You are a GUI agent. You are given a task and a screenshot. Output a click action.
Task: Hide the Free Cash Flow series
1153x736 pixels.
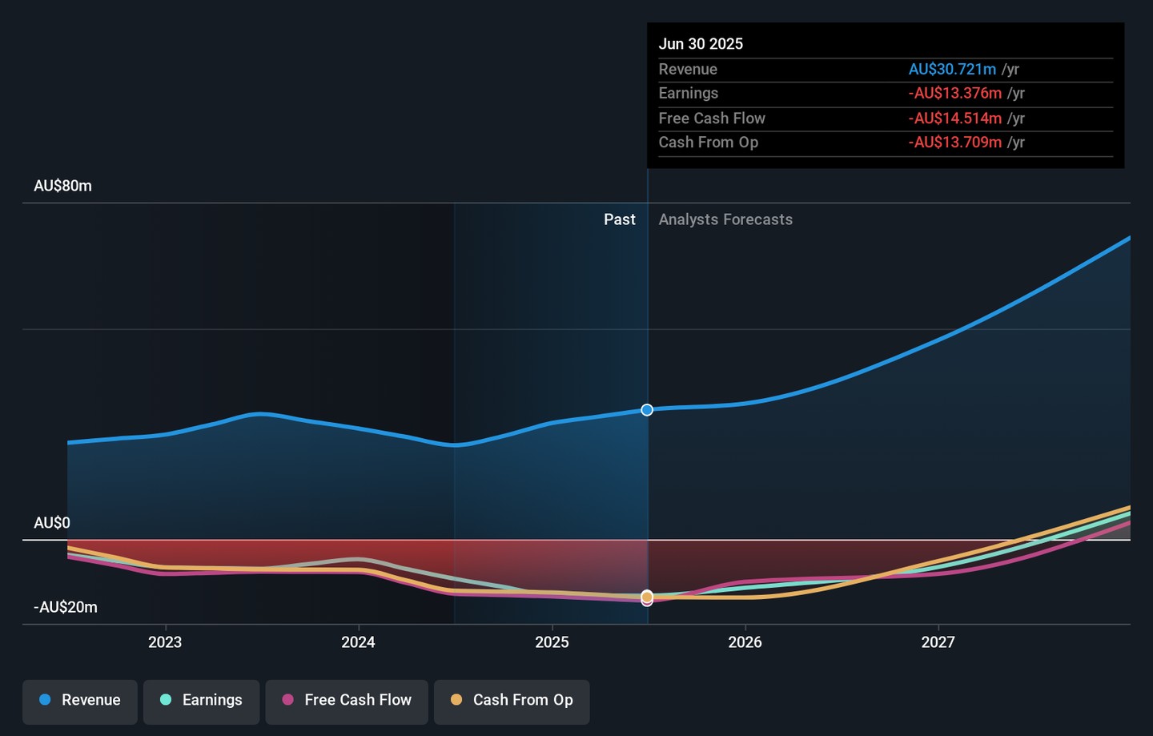[x=347, y=702]
